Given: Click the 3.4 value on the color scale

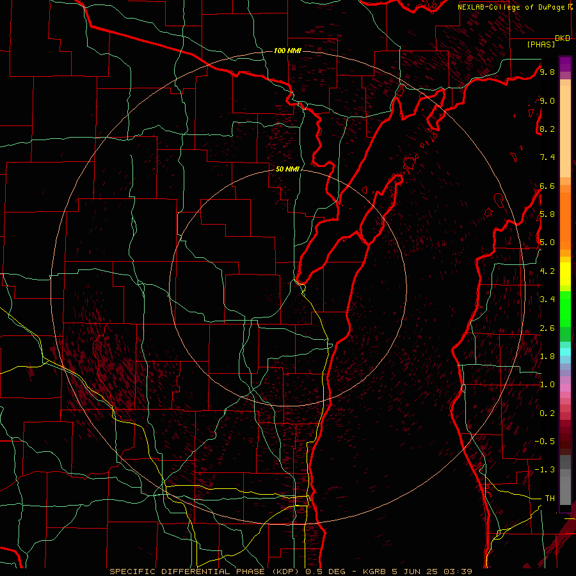Looking at the screenshot, I should [547, 299].
